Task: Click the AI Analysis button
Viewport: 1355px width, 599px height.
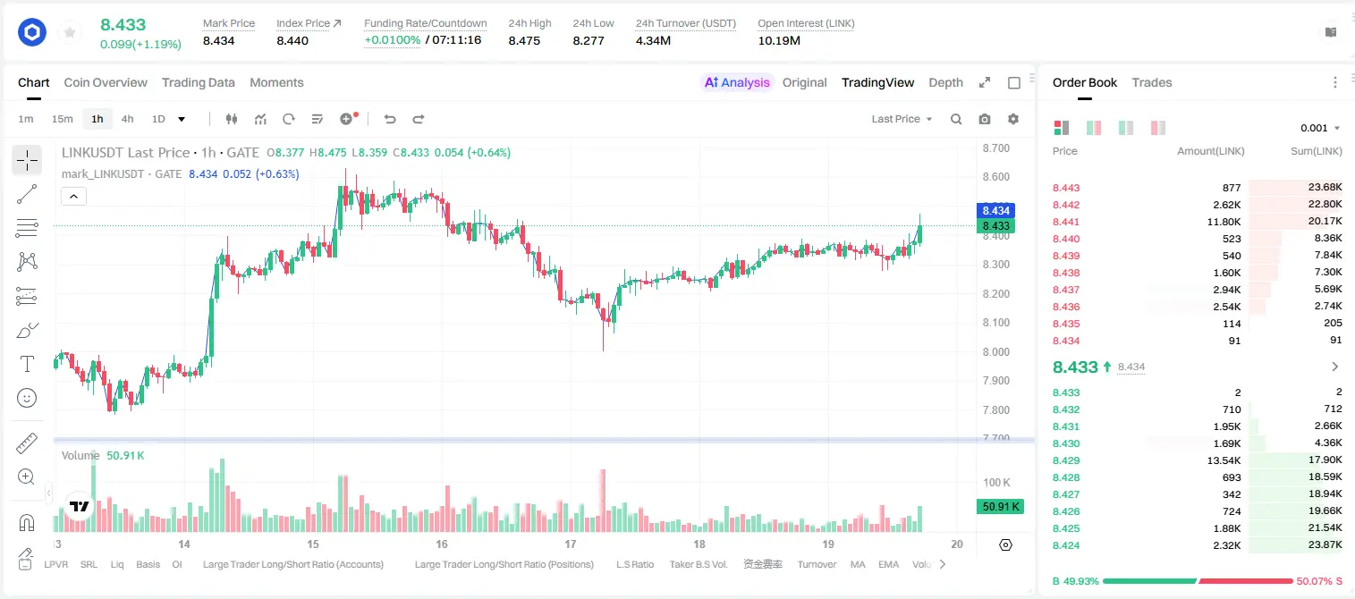Action: coord(737,82)
